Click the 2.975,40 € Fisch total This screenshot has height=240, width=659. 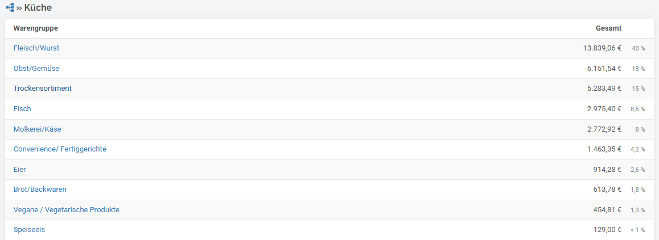604,109
